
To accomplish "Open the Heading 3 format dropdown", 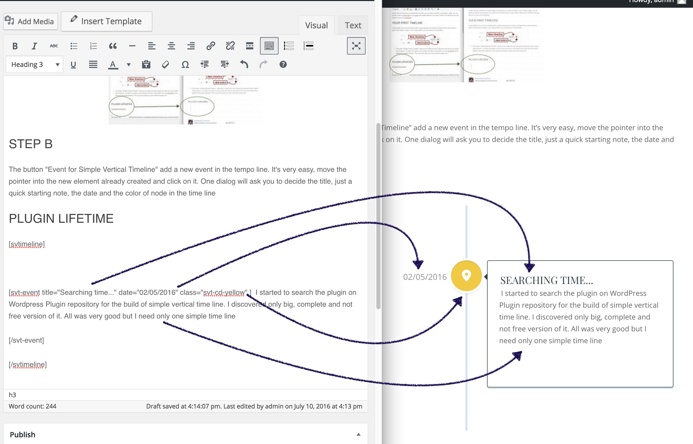I will pos(34,64).
